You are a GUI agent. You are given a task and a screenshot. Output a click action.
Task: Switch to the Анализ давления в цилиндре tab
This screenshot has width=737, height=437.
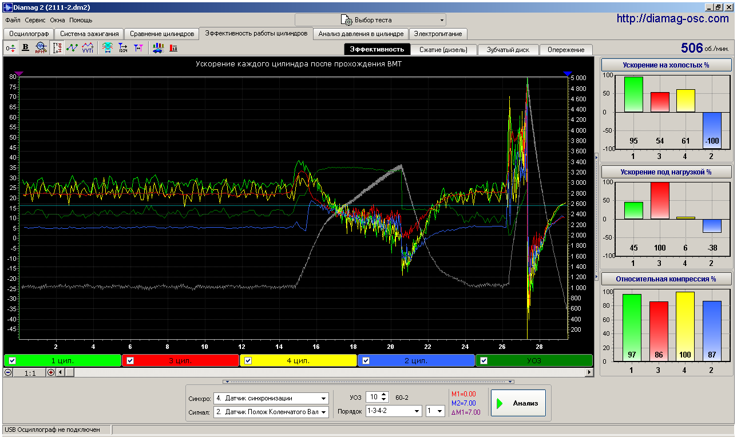click(361, 34)
